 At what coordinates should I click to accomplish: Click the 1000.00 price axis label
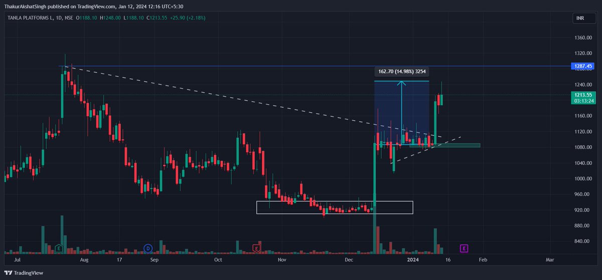click(582, 179)
